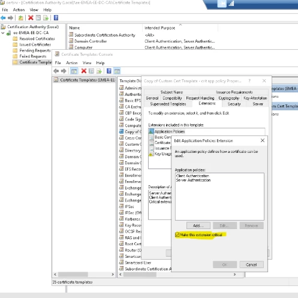The width and height of the screenshot is (298, 298).
Task: Select Client Authentication in application policies list
Action: click(x=192, y=176)
